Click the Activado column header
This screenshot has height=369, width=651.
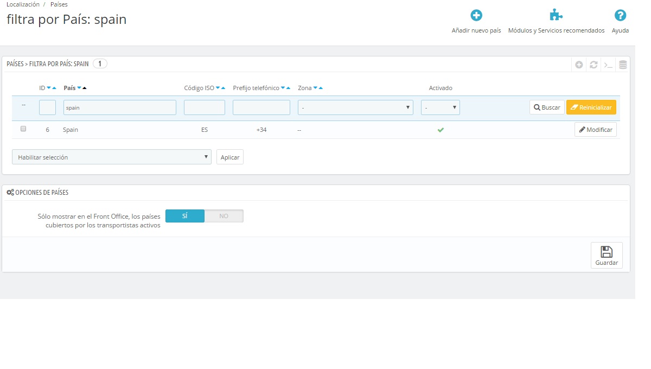click(441, 88)
